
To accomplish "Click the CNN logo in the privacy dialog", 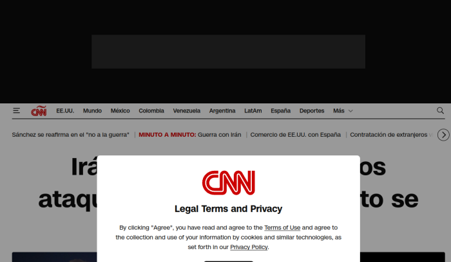I will click(228, 182).
